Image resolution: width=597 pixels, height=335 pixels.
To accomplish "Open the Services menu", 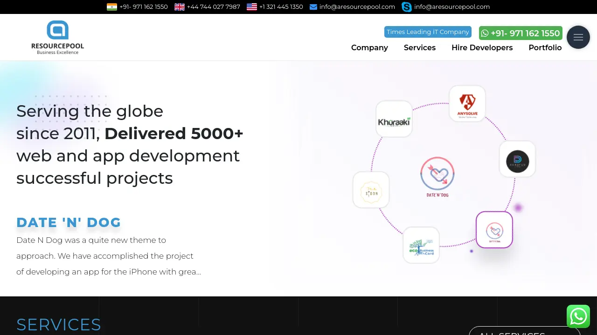I will 420,47.
